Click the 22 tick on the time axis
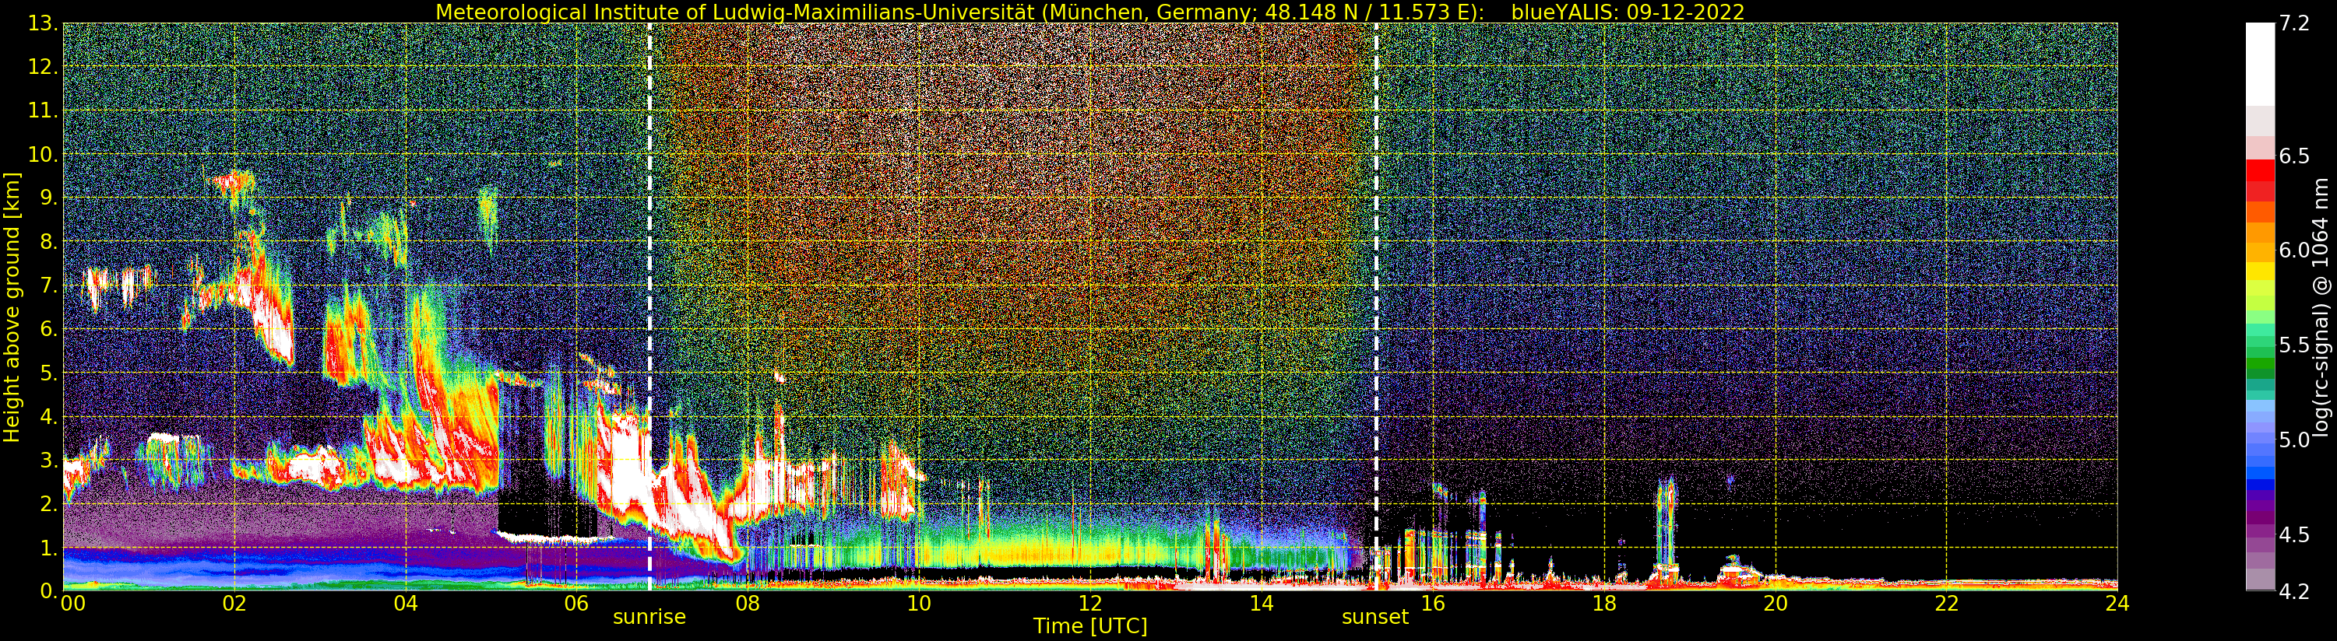 coord(1947,603)
